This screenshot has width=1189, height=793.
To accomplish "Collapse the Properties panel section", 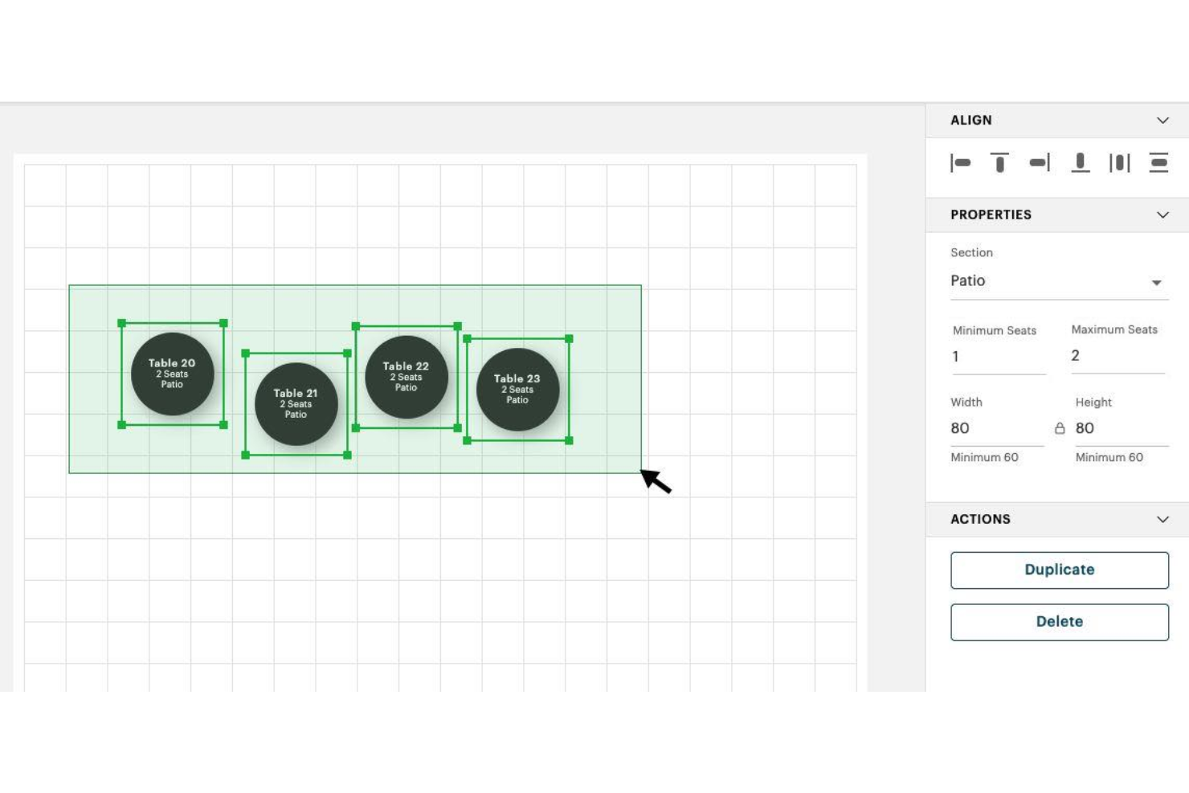I will (1162, 215).
